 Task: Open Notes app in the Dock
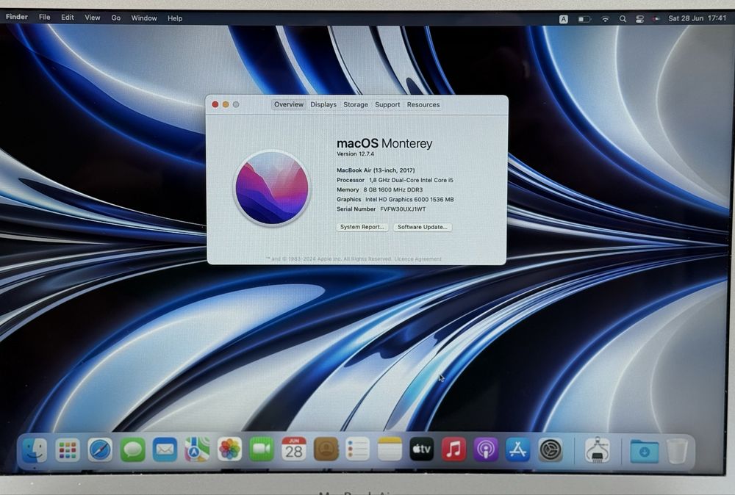pos(390,449)
